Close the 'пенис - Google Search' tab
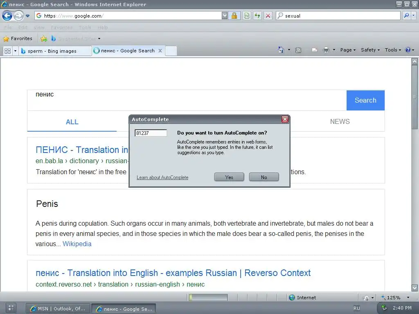Image resolution: width=419 pixels, height=314 pixels. tap(160, 50)
